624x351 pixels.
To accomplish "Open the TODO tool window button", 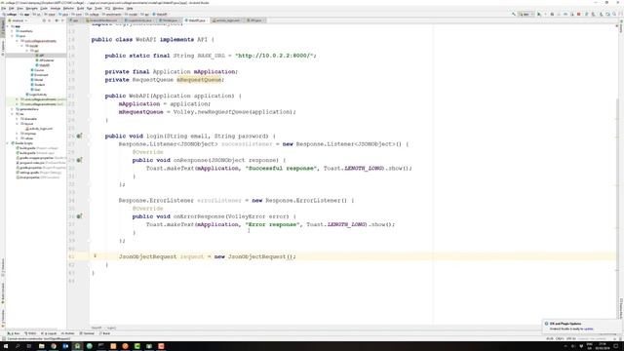I will [30, 333].
